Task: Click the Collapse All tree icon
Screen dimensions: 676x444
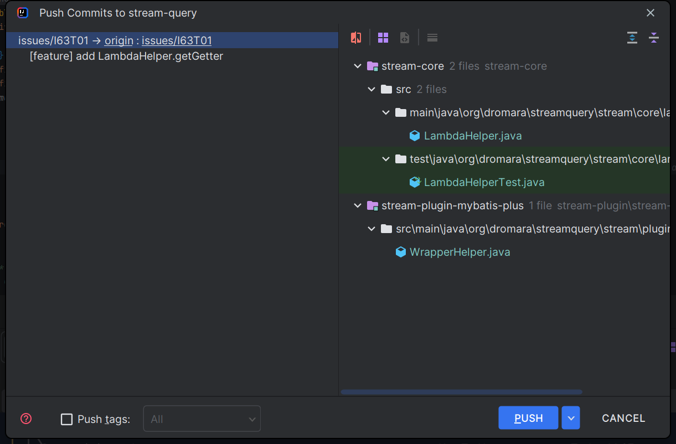Action: point(654,38)
